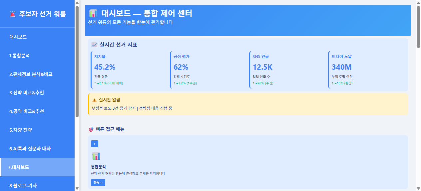Click the sidebar scrollbar down arrow
The width and height of the screenshot is (421, 191).
point(77,188)
